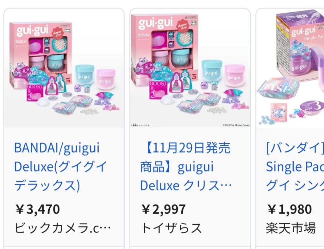Click the teal gui·gui jar in second image
This screenshot has width=324, height=249.
[212, 70]
